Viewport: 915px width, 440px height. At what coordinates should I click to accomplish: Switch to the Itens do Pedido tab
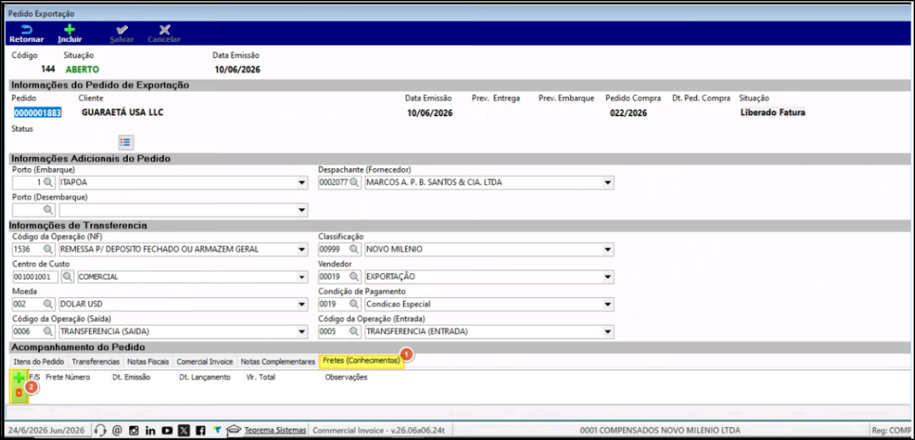pos(39,361)
